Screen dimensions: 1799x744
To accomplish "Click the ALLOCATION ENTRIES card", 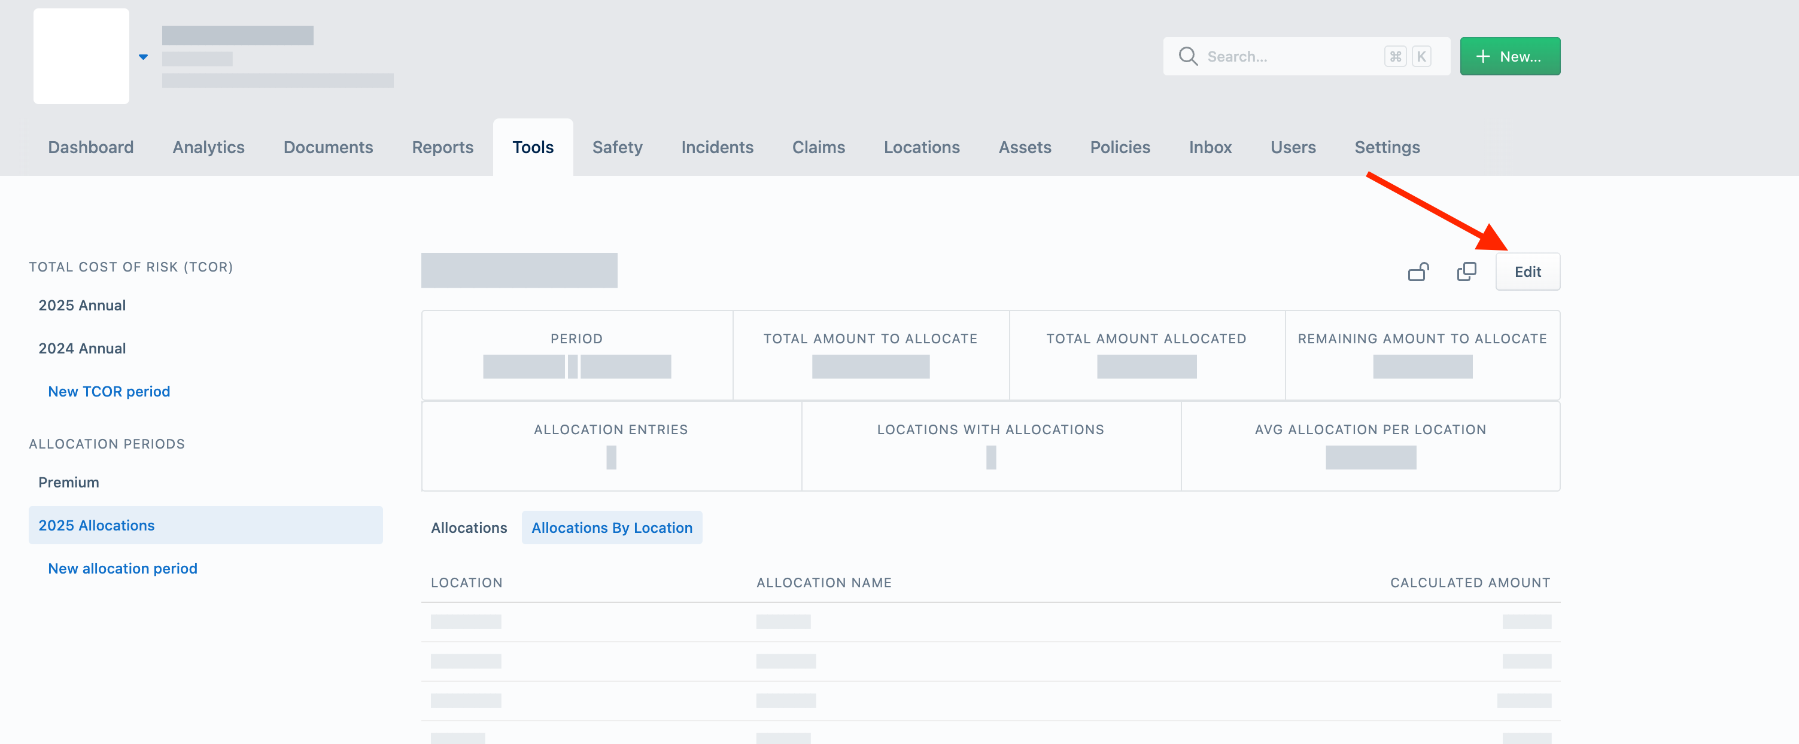I will click(611, 446).
